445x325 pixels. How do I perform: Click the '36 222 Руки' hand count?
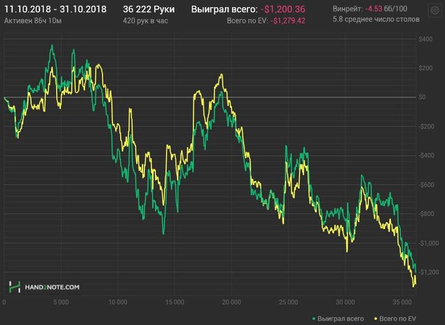(x=149, y=10)
